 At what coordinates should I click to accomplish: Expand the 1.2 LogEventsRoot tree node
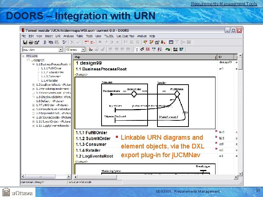[x=33, y=85]
